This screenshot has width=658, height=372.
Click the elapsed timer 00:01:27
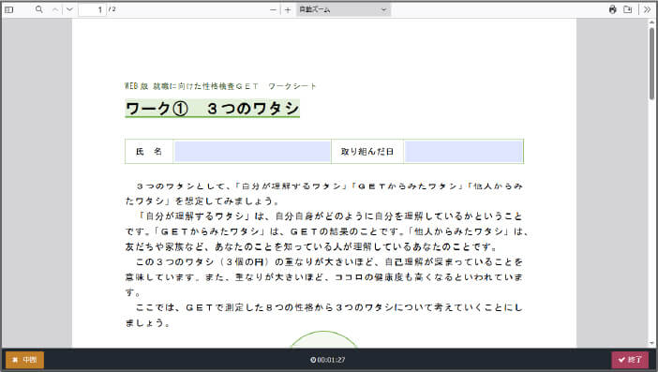(x=328, y=360)
